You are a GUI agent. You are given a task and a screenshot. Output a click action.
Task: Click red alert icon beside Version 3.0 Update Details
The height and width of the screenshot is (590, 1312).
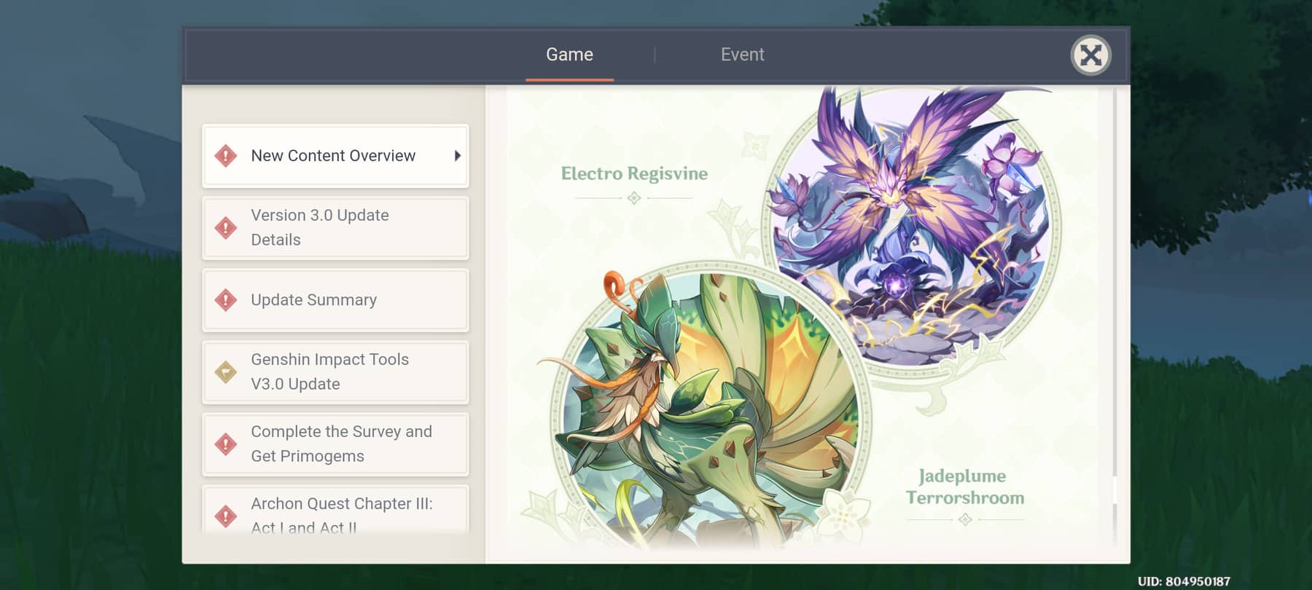[226, 228]
